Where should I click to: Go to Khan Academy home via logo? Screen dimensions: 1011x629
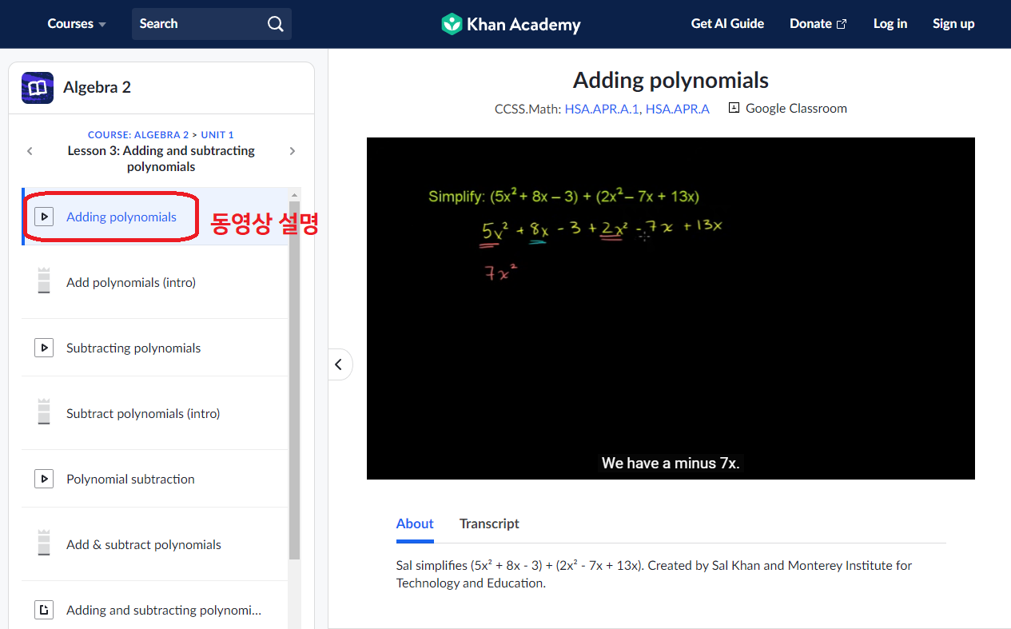tap(511, 24)
